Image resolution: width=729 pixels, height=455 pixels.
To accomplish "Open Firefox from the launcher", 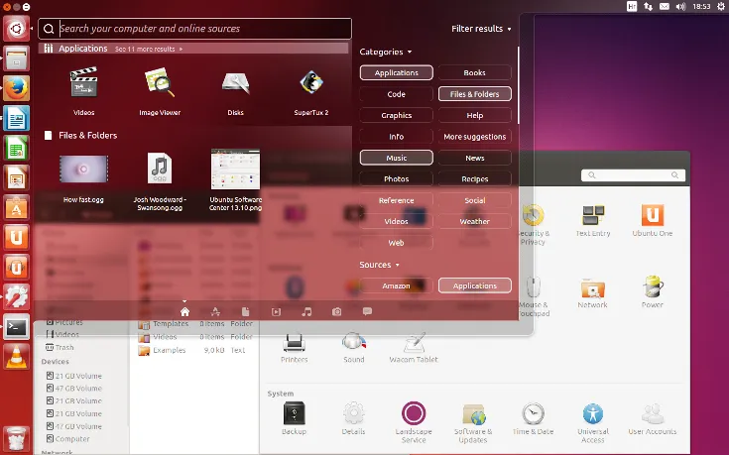I will [16, 88].
